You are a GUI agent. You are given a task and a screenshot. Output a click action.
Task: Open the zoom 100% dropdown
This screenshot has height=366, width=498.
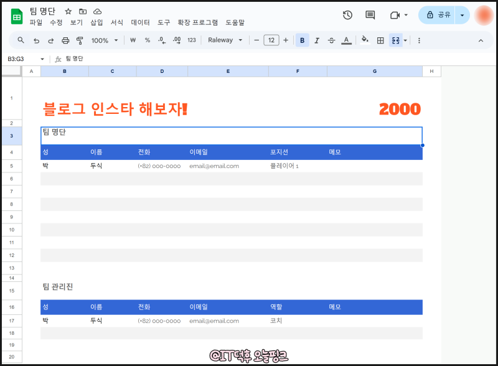pyautogui.click(x=105, y=40)
